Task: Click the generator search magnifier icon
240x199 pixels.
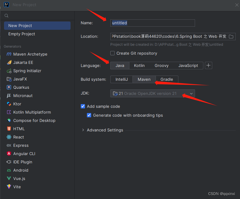Action: tap(6, 16)
